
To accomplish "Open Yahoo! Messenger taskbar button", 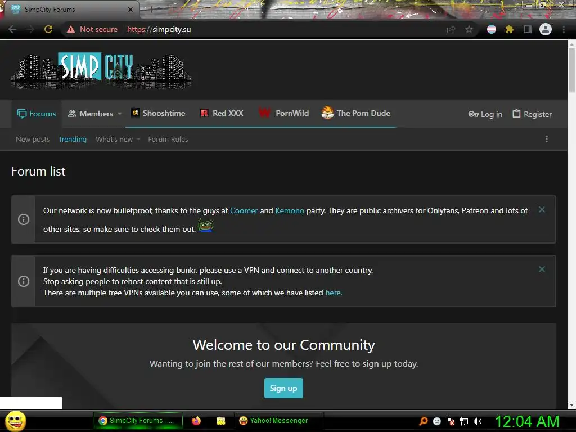I will coord(279,421).
